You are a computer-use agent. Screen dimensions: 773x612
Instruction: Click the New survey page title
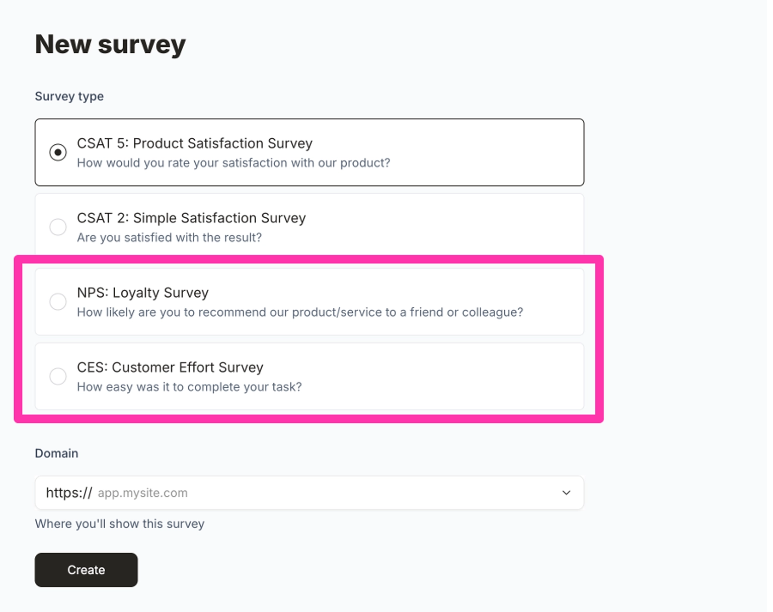(110, 44)
